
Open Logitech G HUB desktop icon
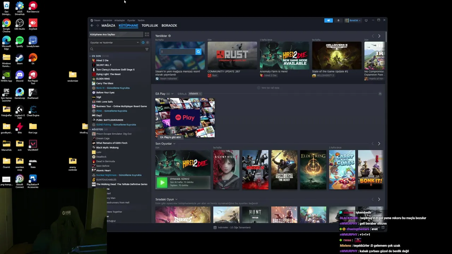coord(20,112)
